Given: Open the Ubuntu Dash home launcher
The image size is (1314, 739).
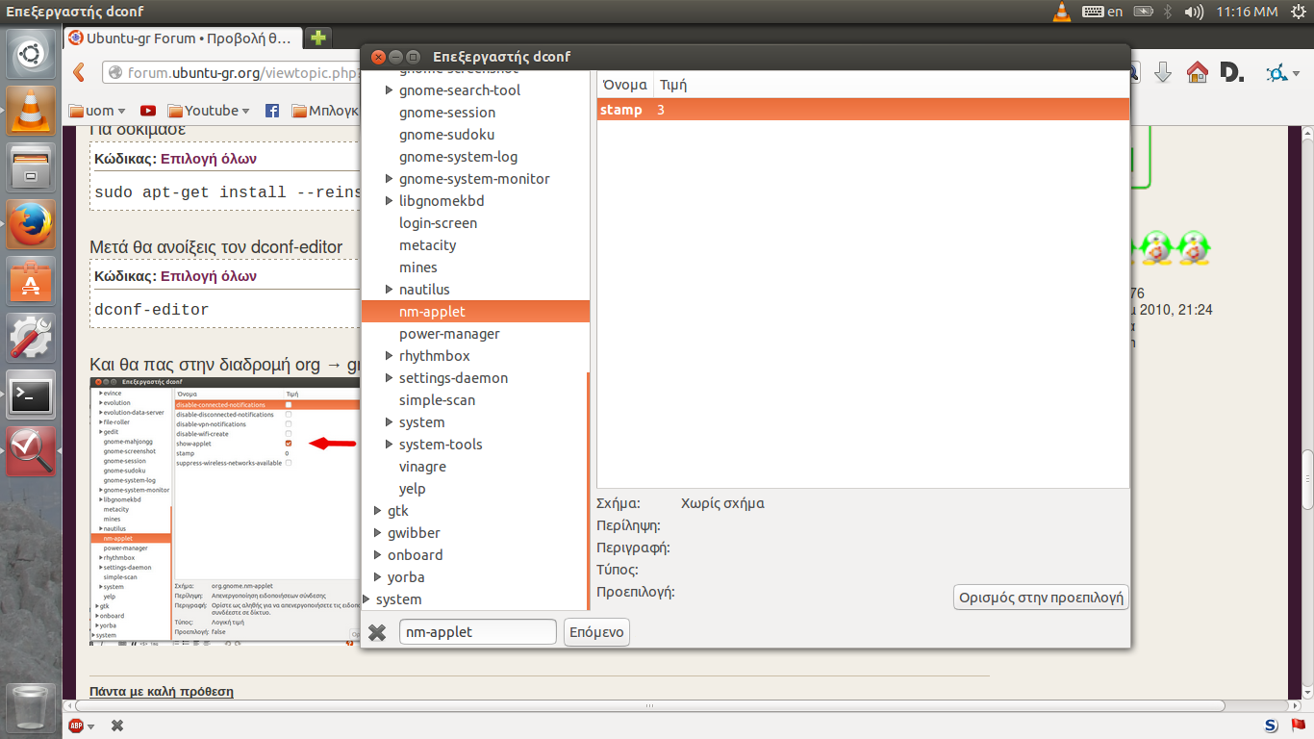Looking at the screenshot, I should [31, 54].
